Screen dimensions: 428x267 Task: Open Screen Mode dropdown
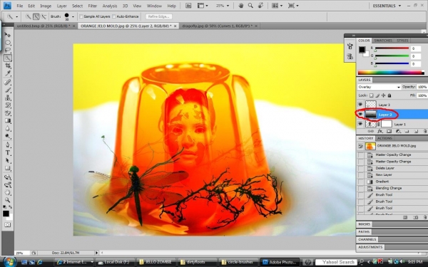tap(293, 6)
